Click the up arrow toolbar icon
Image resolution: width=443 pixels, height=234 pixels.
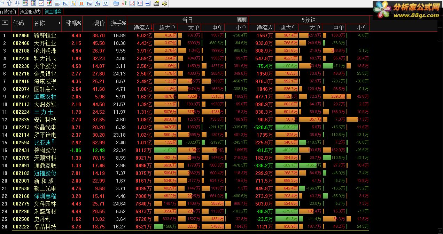tap(9, 3)
